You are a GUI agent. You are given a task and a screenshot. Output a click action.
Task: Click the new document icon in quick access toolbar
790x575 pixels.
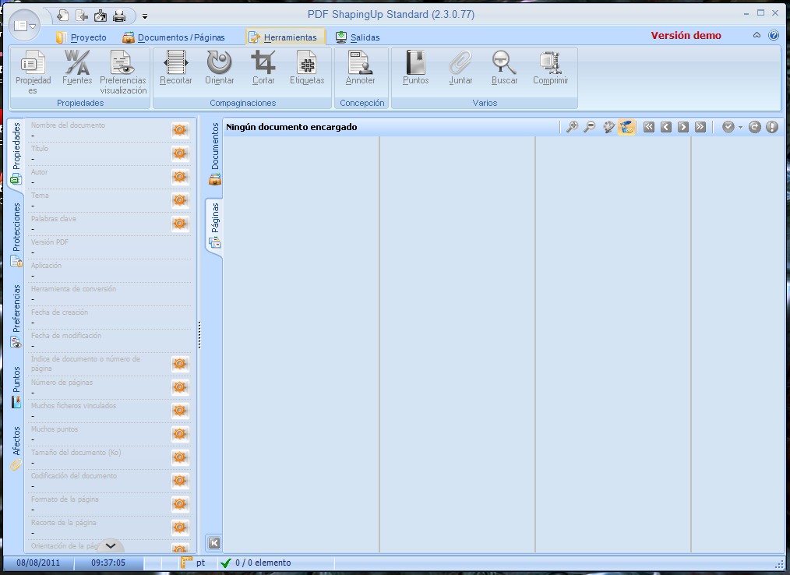[63, 16]
